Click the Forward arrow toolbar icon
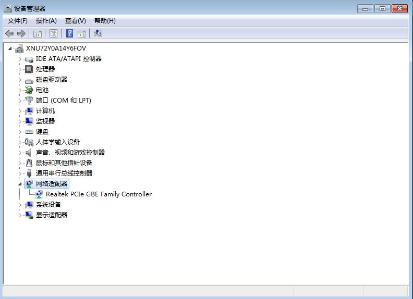 (21, 34)
